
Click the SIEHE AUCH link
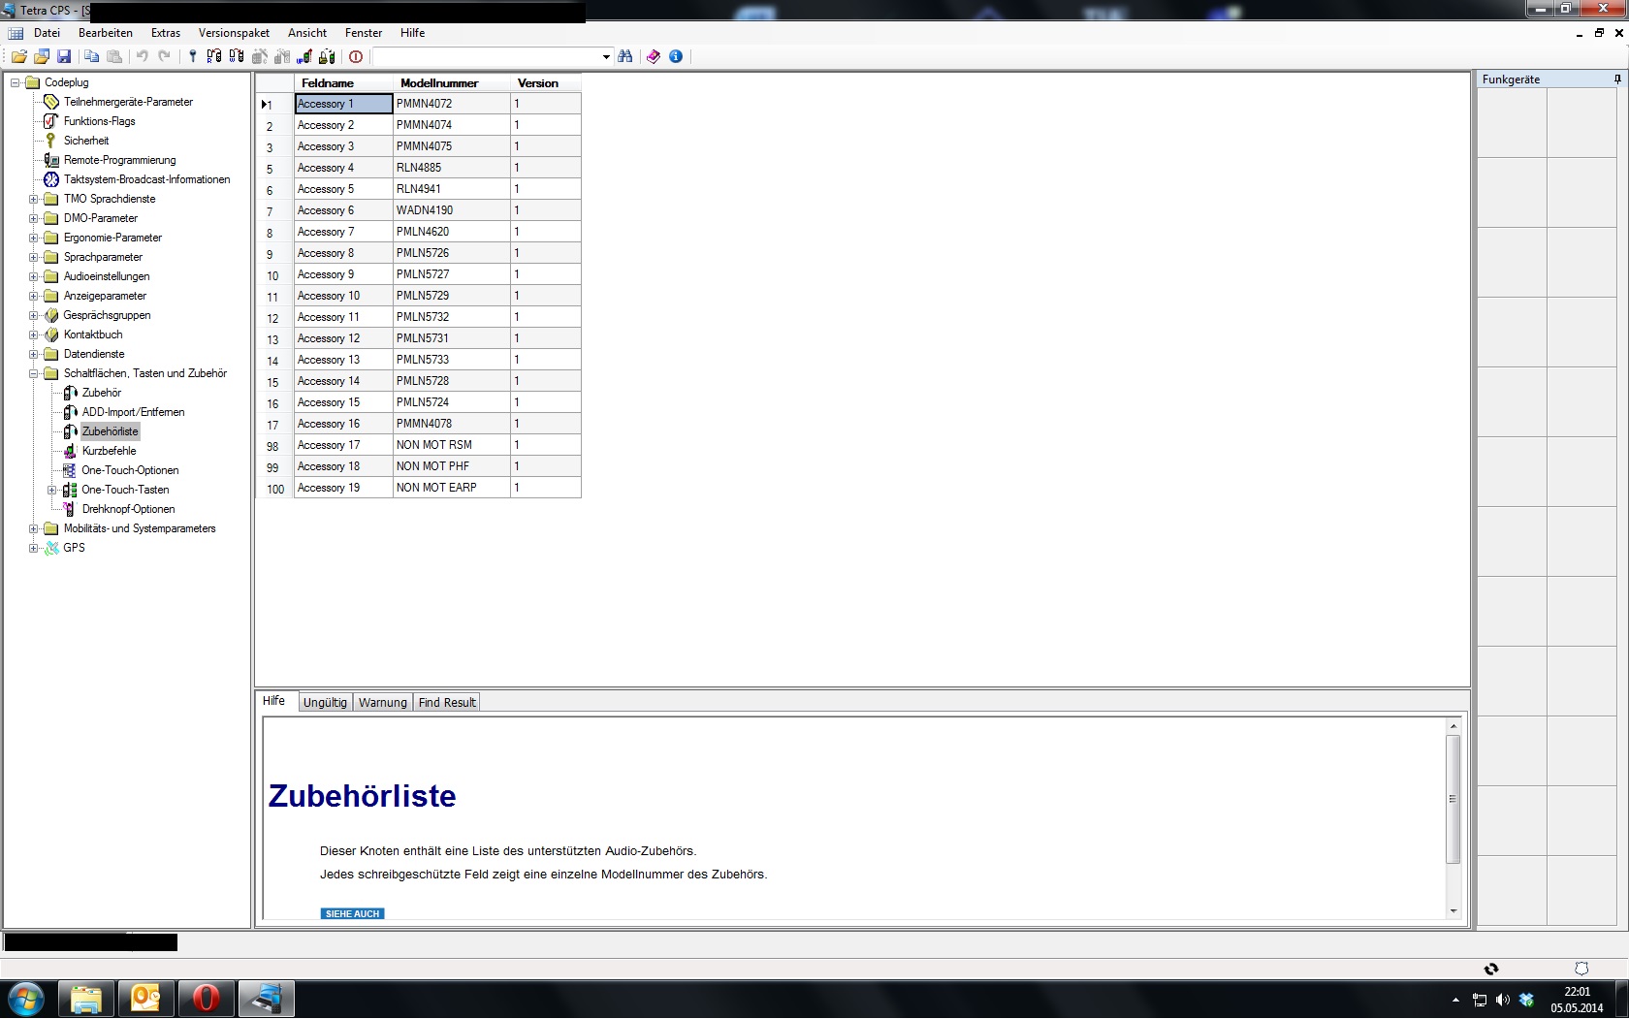tap(352, 913)
